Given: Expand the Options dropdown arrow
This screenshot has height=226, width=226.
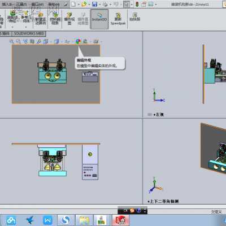Looking at the screenshot, I should point(156,4).
